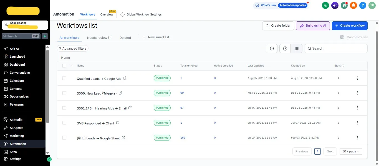Open Automation in the sidebar
Screen dimensions: 379x166
click(x=23, y=144)
